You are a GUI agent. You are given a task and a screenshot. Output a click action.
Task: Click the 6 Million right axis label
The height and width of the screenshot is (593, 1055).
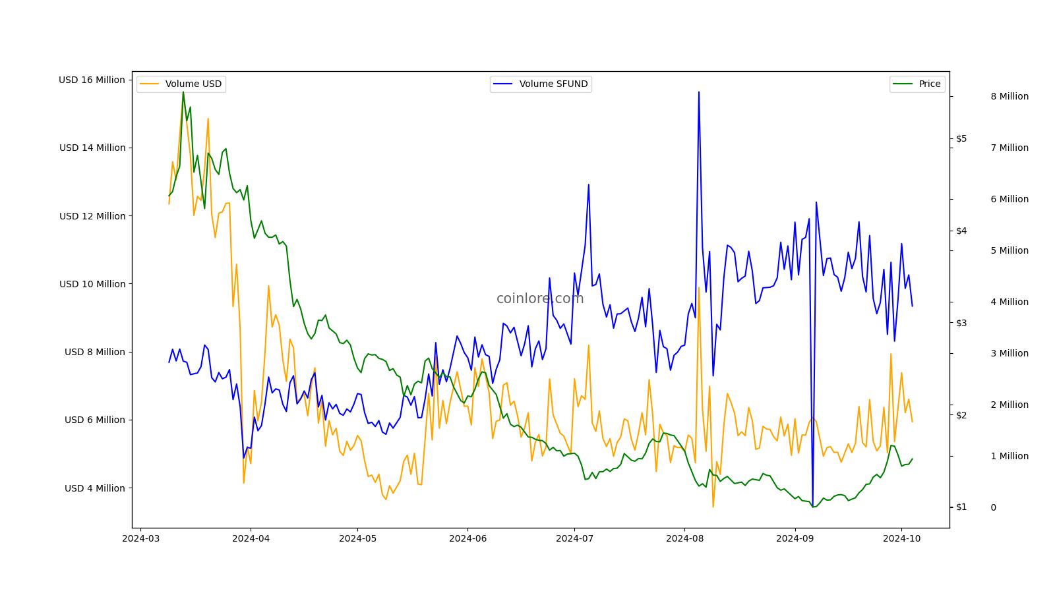(1010, 199)
